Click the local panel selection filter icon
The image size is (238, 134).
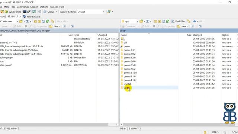point(73,26)
